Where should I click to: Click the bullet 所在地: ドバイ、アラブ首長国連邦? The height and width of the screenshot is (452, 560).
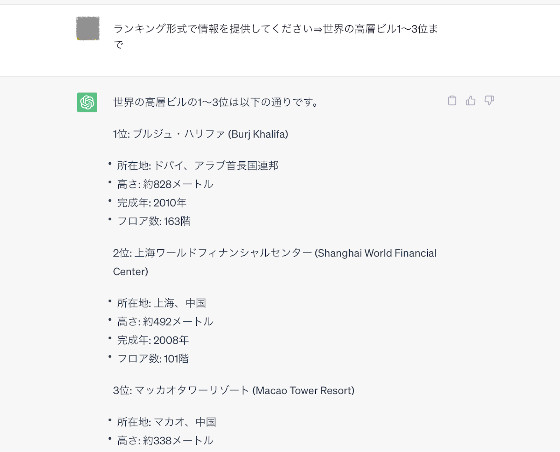pyautogui.click(x=198, y=165)
